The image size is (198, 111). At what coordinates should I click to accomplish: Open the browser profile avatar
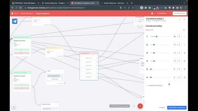coord(181,8)
